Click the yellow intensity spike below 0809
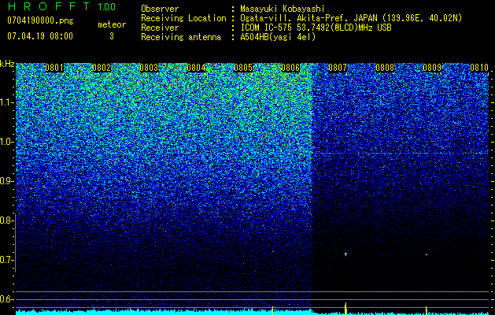The height and width of the screenshot is (315, 495). [x=427, y=310]
